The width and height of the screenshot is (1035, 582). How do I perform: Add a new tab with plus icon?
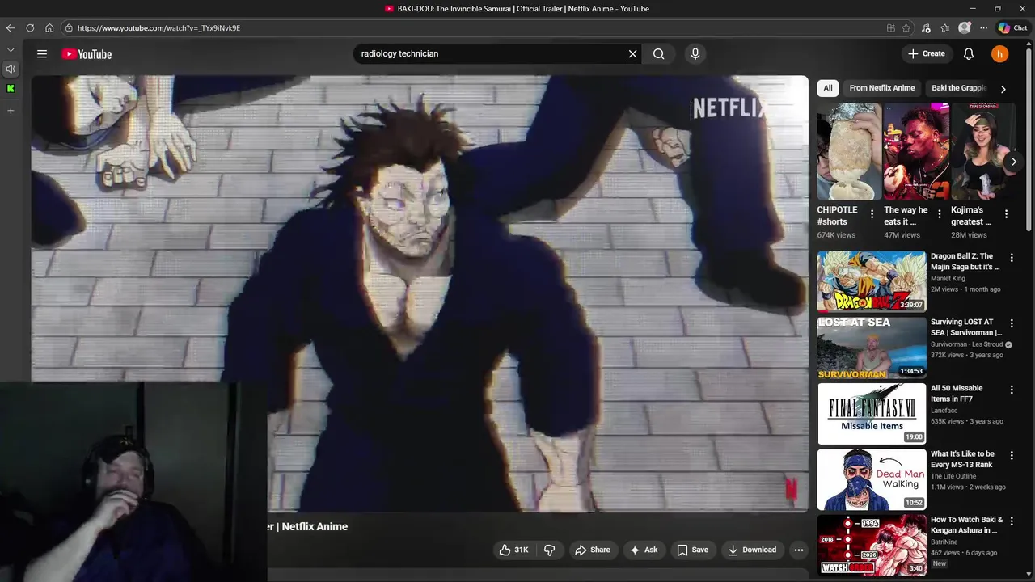[x=11, y=110]
